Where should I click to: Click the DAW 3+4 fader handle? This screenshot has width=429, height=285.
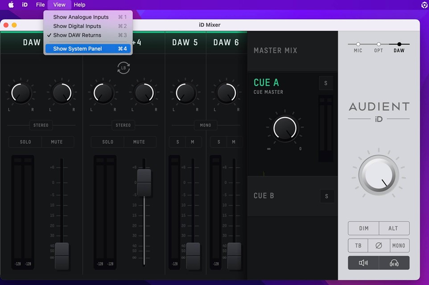[x=144, y=183]
